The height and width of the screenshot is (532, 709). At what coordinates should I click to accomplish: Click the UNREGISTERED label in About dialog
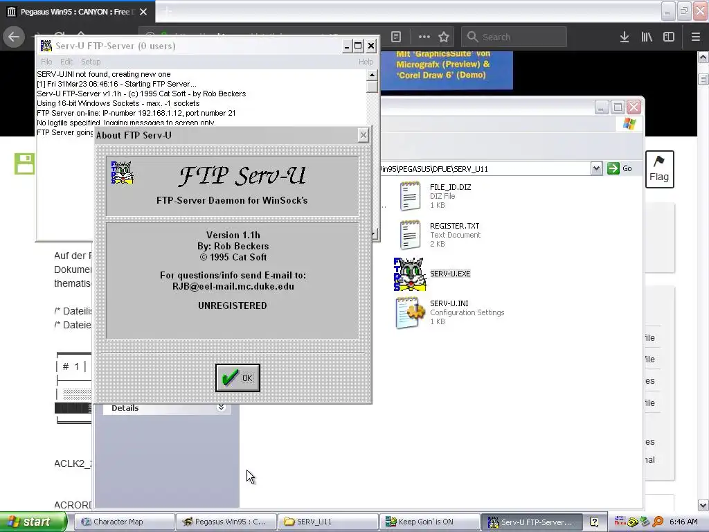pos(233,305)
